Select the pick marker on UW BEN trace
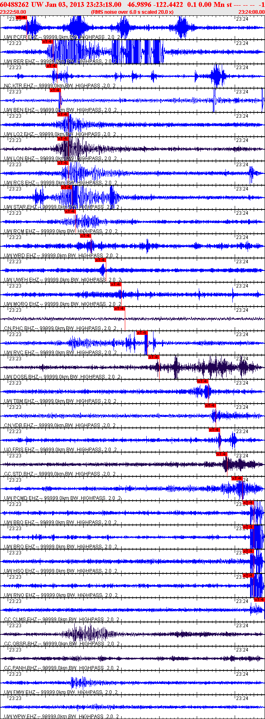Screen dimensions: 265x719 (55, 90)
